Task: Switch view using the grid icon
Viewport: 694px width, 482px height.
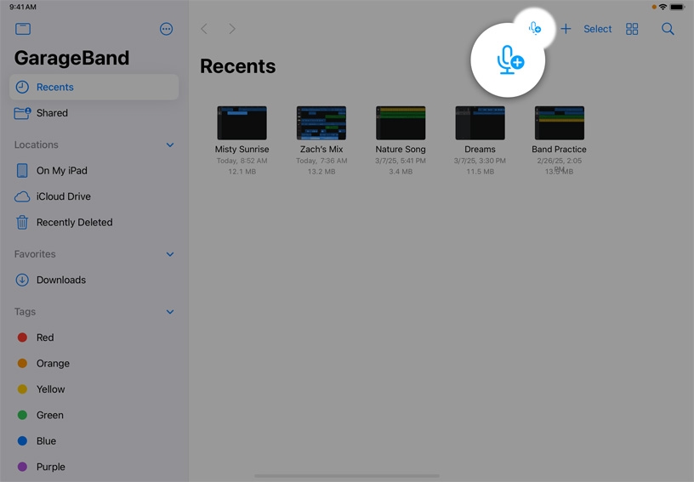Action: coord(632,29)
